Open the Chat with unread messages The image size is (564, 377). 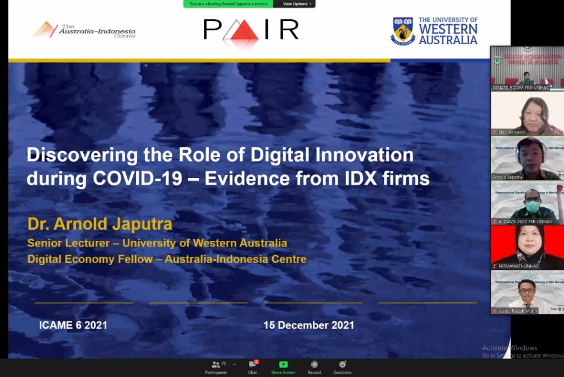click(x=252, y=367)
